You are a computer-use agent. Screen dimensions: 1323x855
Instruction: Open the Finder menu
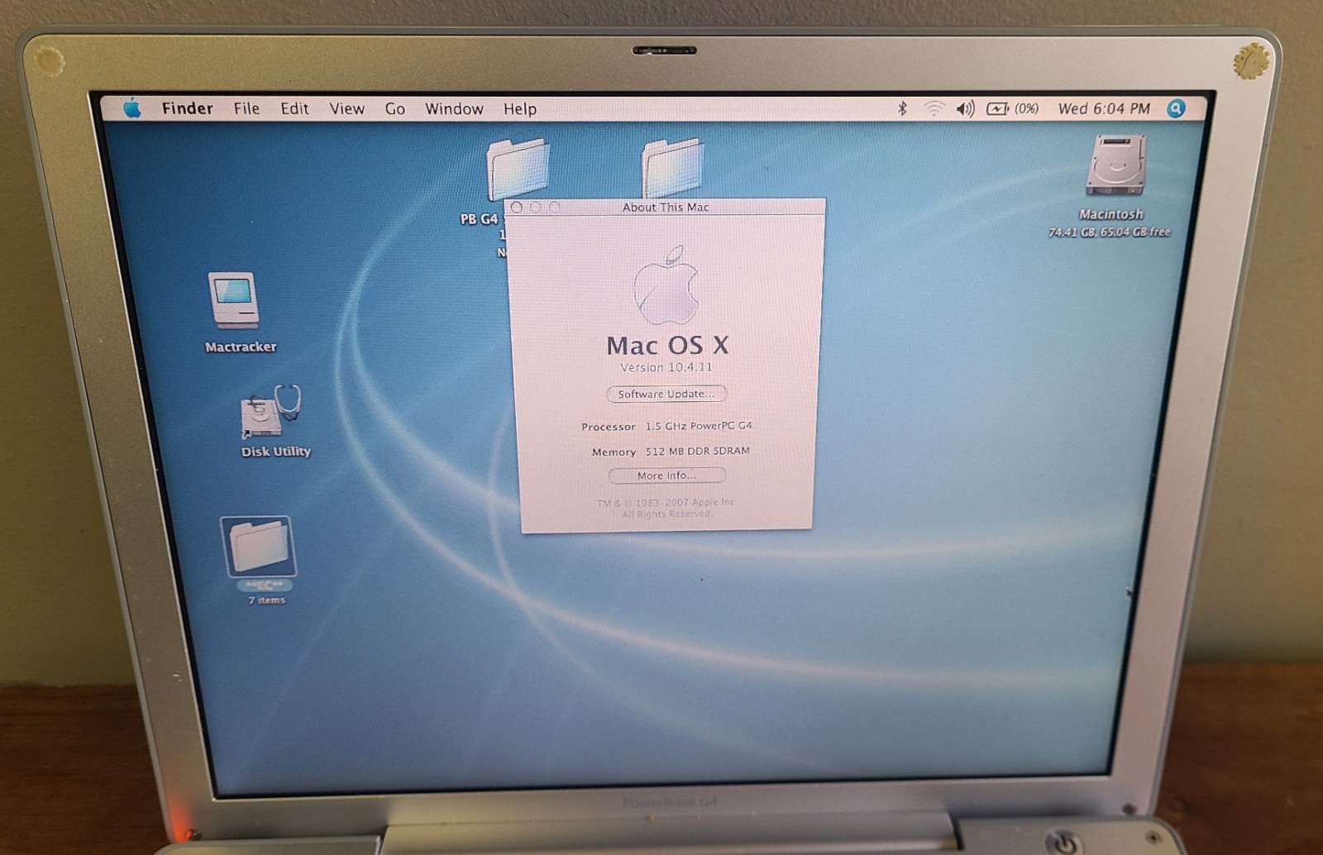pos(187,108)
